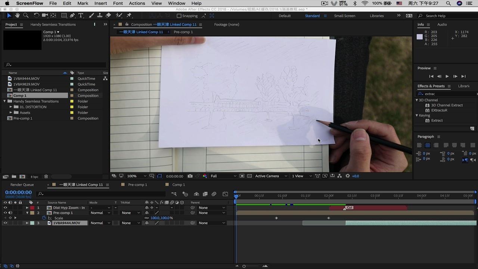
Task: Enable the Snapping checkbox
Action: click(x=179, y=16)
